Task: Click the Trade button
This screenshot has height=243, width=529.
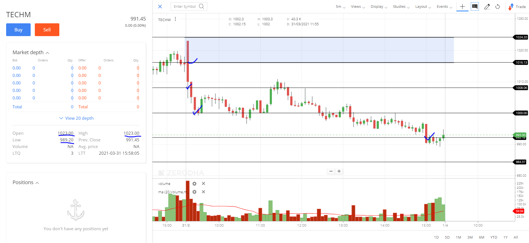Action: click(x=517, y=7)
